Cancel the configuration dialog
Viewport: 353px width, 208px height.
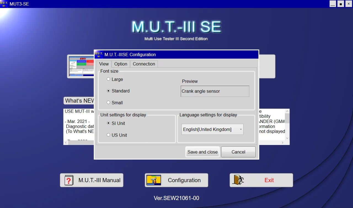238,152
